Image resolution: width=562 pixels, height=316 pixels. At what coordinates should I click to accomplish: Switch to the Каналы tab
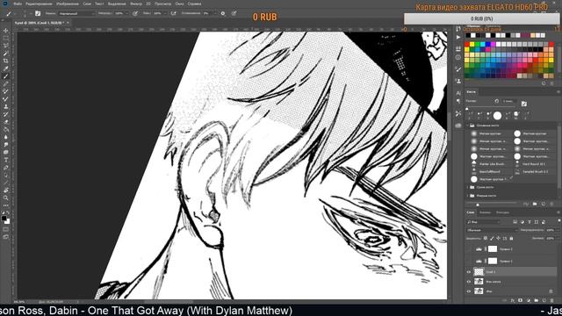485,212
